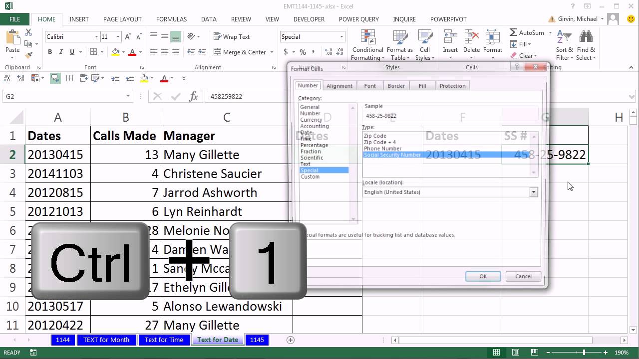Viewport: 639px width, 359px height.
Task: Toggle Bold formatting
Action: coord(50,52)
